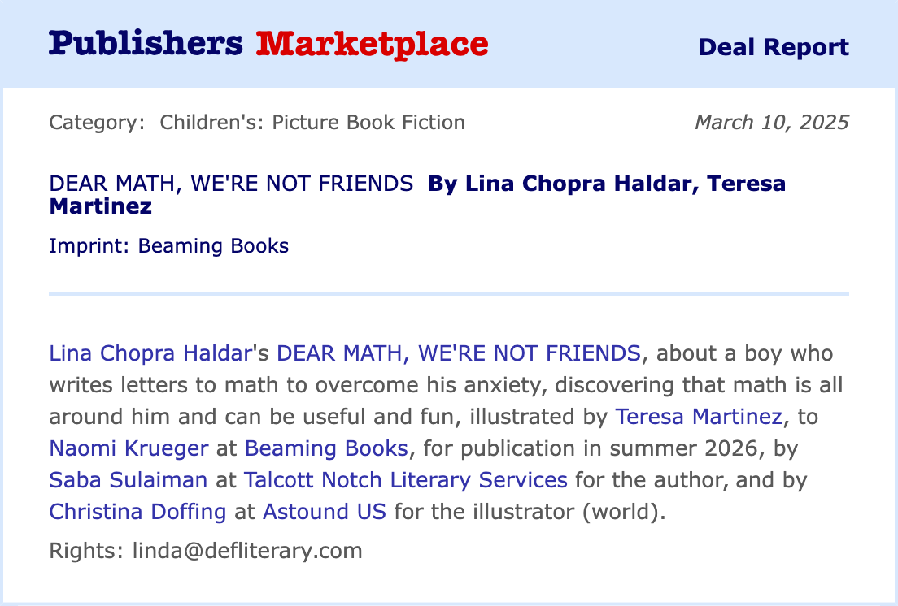Viewport: 898px width, 606px height.
Task: Click the book title in the heading
Action: pyautogui.click(x=231, y=184)
